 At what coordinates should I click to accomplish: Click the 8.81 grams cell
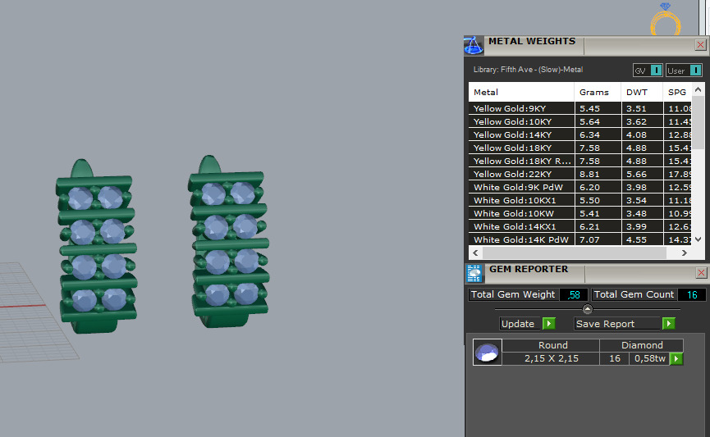[x=598, y=174]
